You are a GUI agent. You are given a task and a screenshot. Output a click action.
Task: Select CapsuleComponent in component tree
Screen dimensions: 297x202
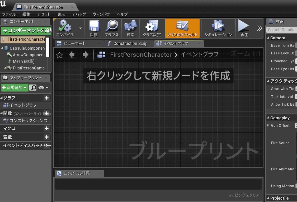[27, 48]
